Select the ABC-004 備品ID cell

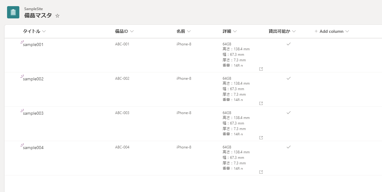pyautogui.click(x=122, y=147)
